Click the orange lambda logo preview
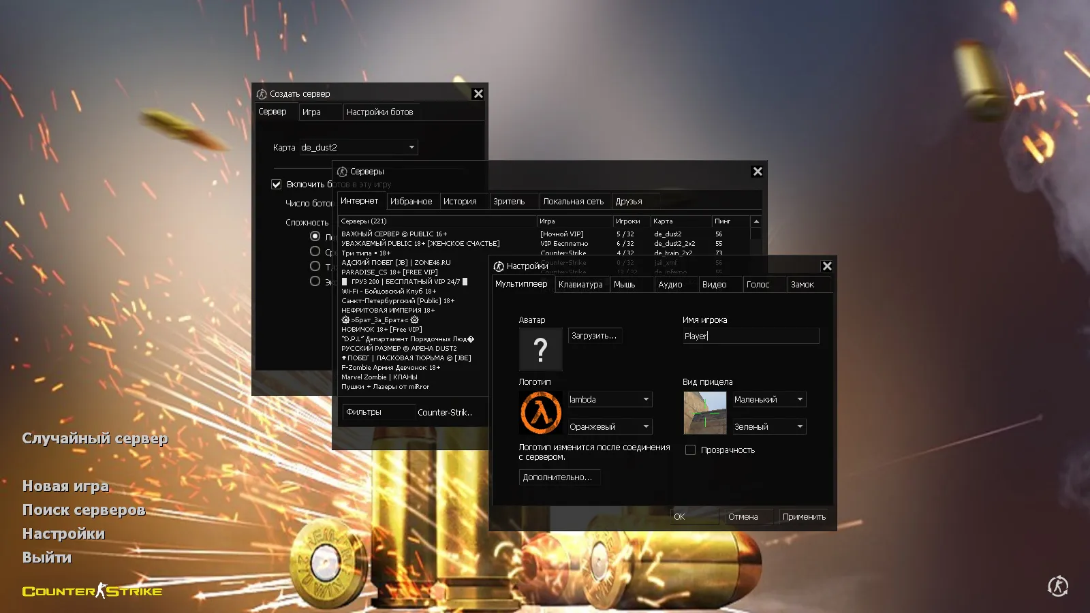The width and height of the screenshot is (1090, 613). [540, 413]
